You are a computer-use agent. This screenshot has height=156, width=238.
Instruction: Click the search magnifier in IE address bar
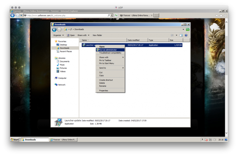[x=109, y=15]
